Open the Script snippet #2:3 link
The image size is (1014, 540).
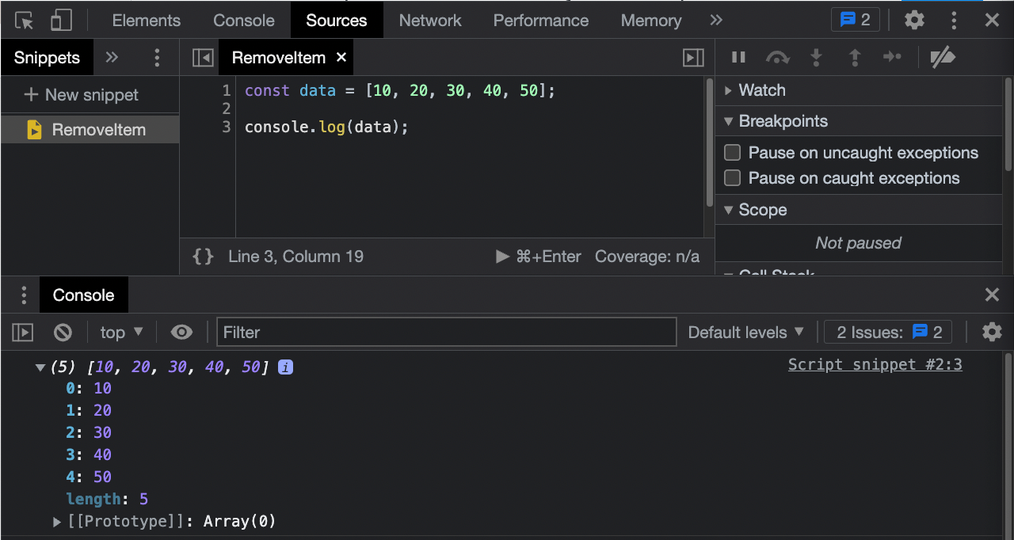[875, 364]
